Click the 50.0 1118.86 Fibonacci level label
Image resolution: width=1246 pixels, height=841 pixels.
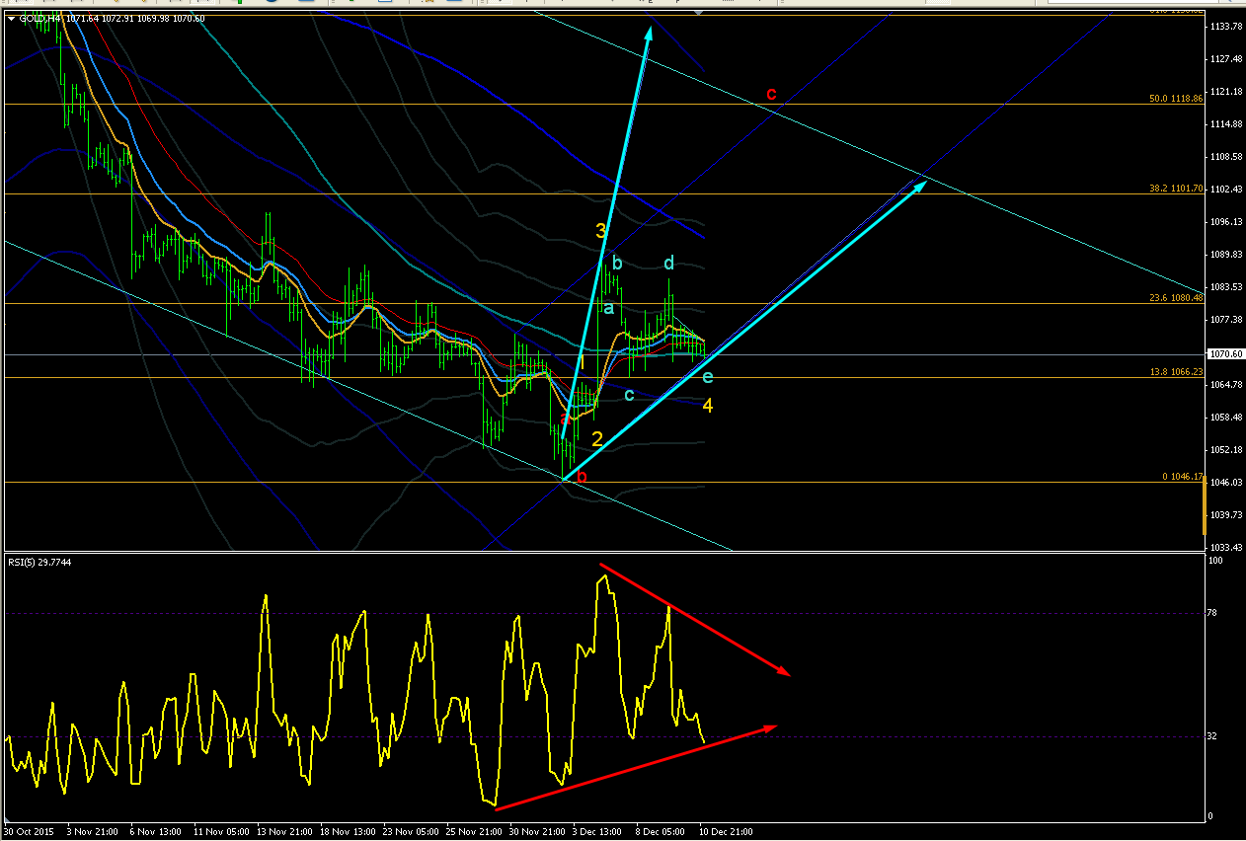[x=1176, y=99]
